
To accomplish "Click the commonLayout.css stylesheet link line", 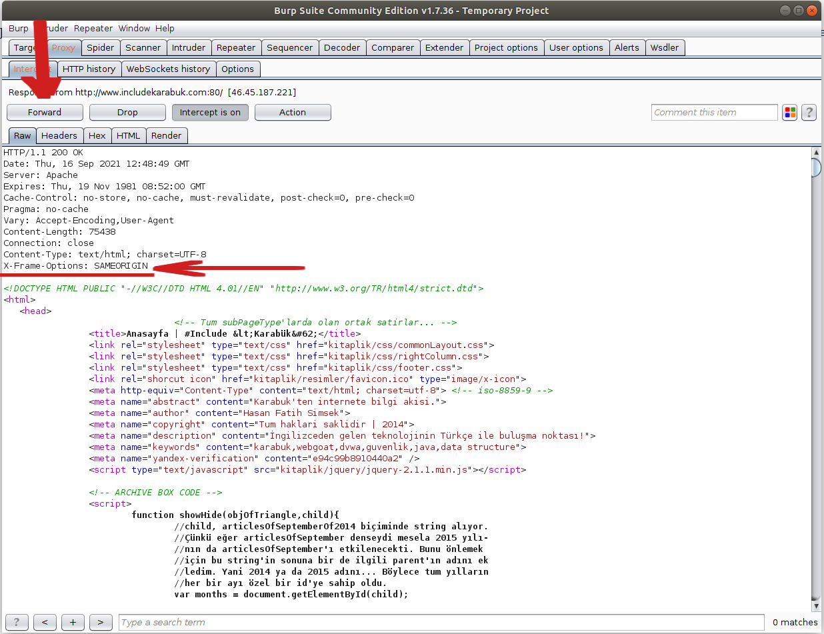I will (x=291, y=345).
